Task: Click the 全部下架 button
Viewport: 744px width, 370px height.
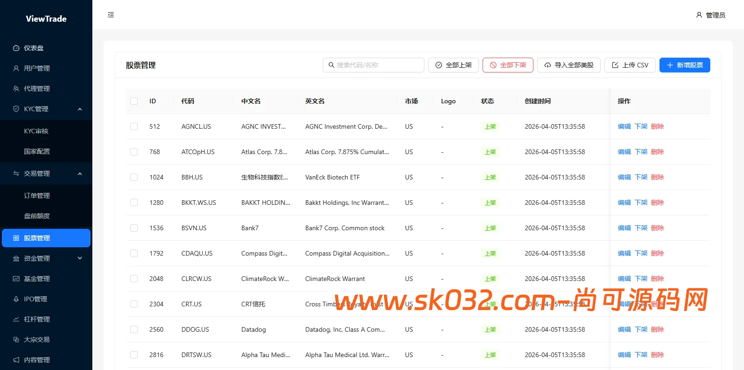Action: click(x=508, y=65)
